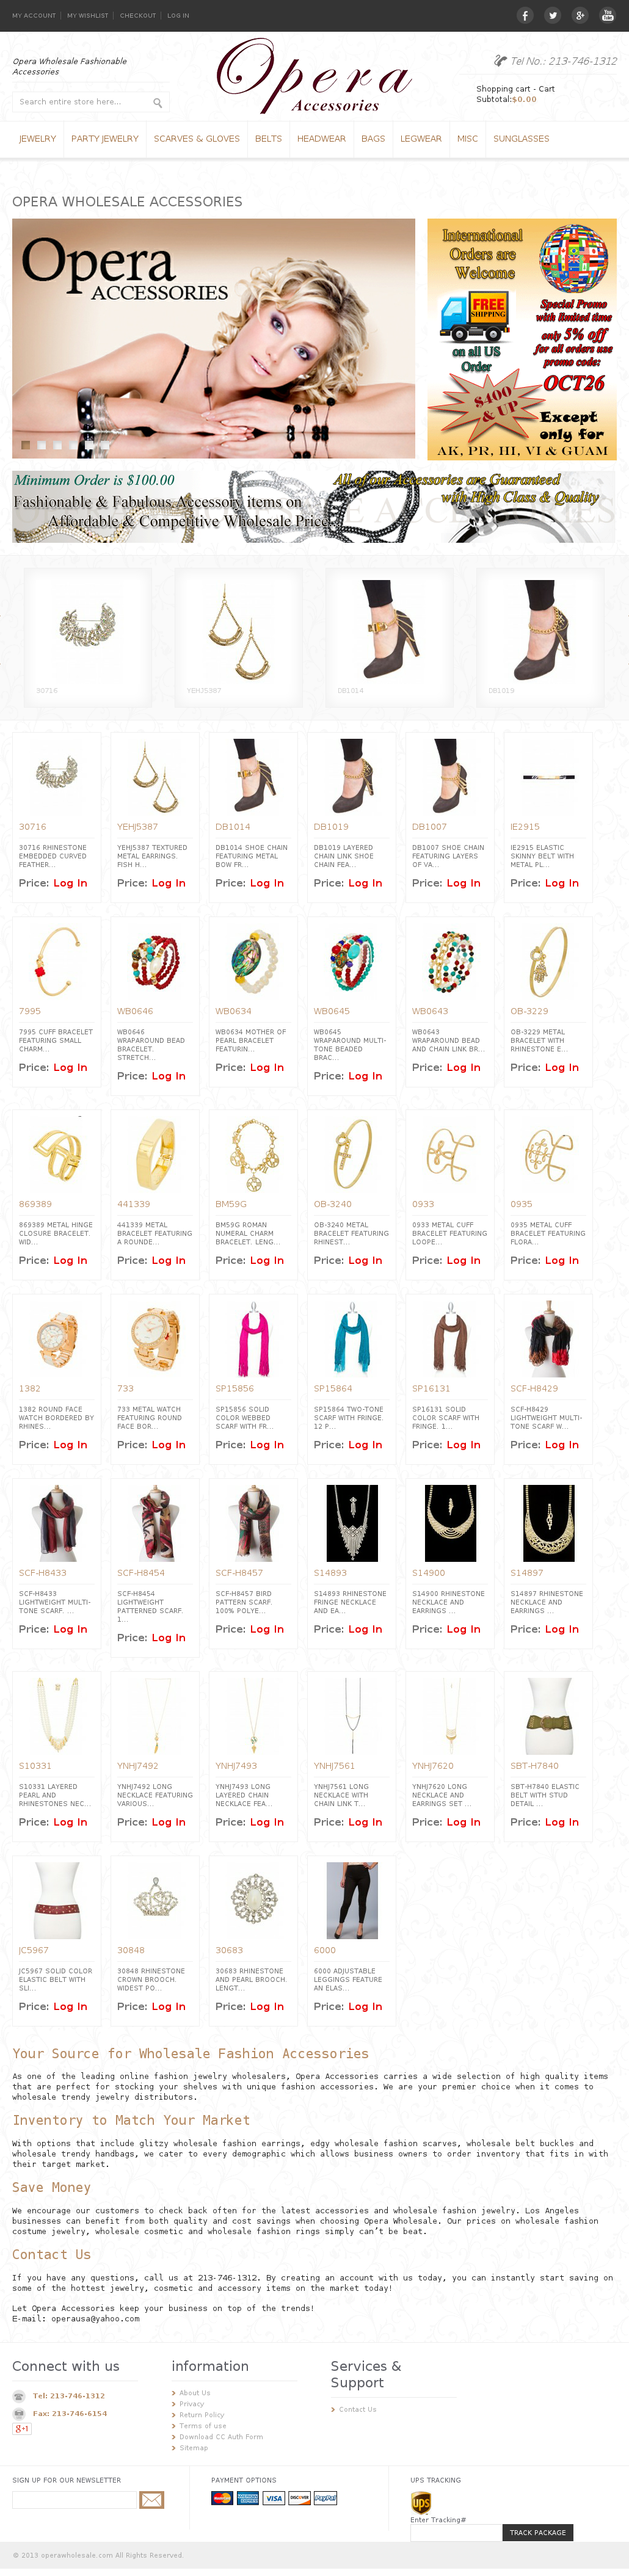
Task: Open the Twitter profile icon
Action: point(552,15)
